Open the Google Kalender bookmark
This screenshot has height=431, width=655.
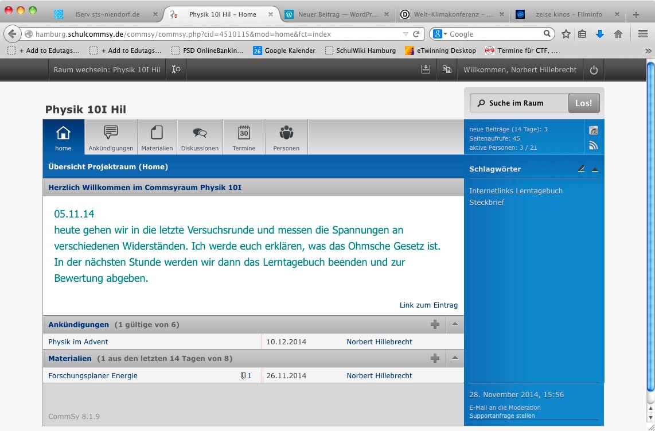point(284,51)
